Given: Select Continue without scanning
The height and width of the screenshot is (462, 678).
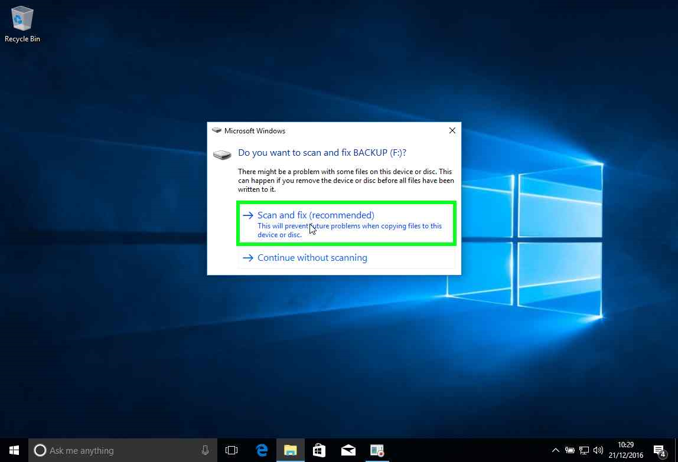Looking at the screenshot, I should pyautogui.click(x=346, y=258).
